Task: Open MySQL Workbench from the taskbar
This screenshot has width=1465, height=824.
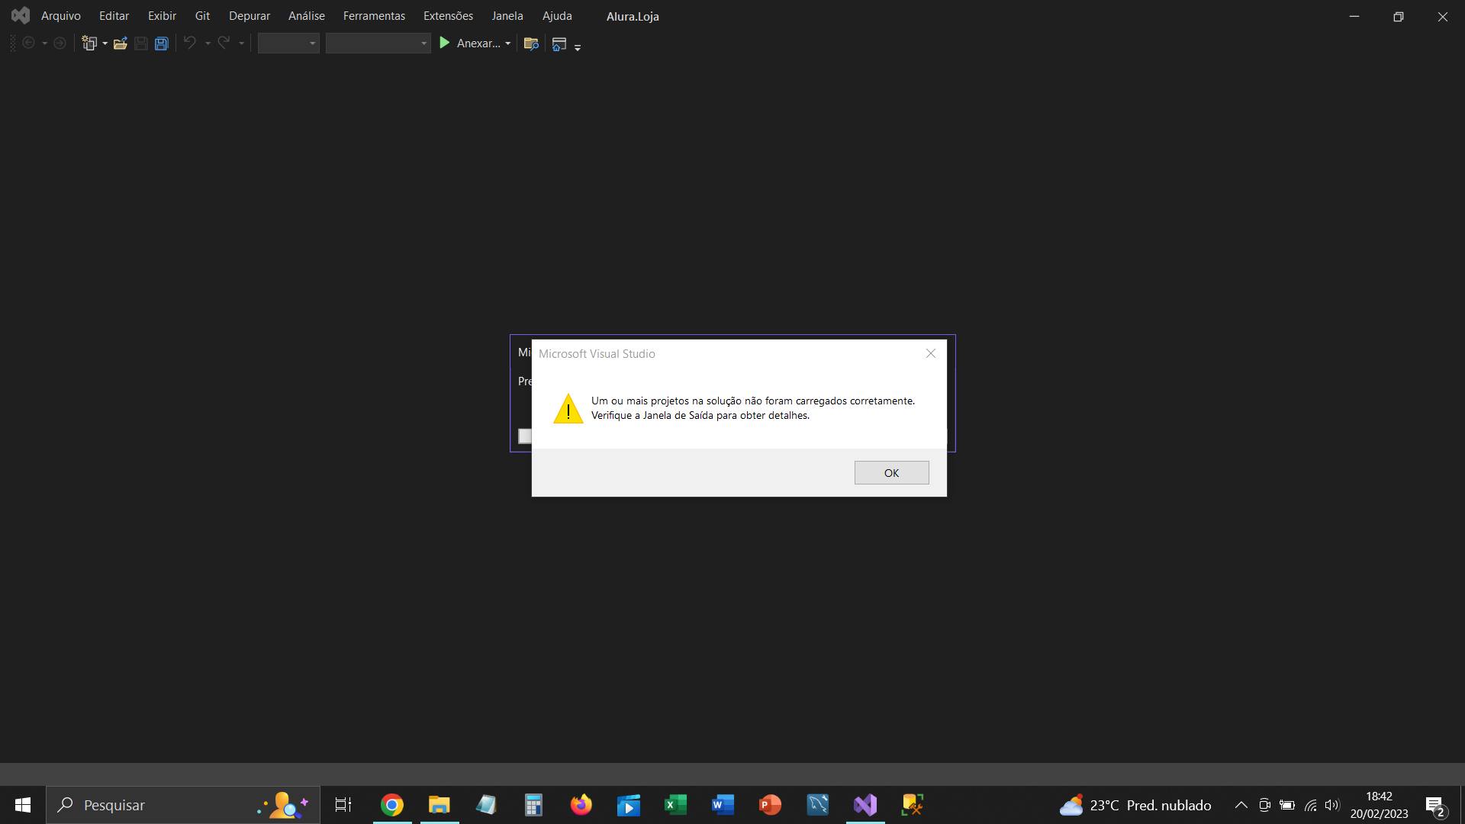Action: click(x=818, y=805)
